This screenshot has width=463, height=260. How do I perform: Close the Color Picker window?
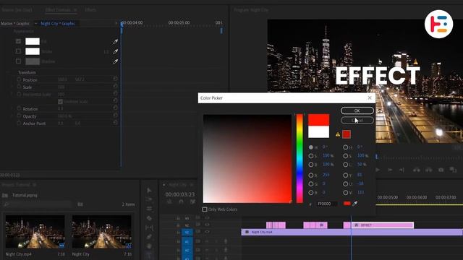pos(370,98)
